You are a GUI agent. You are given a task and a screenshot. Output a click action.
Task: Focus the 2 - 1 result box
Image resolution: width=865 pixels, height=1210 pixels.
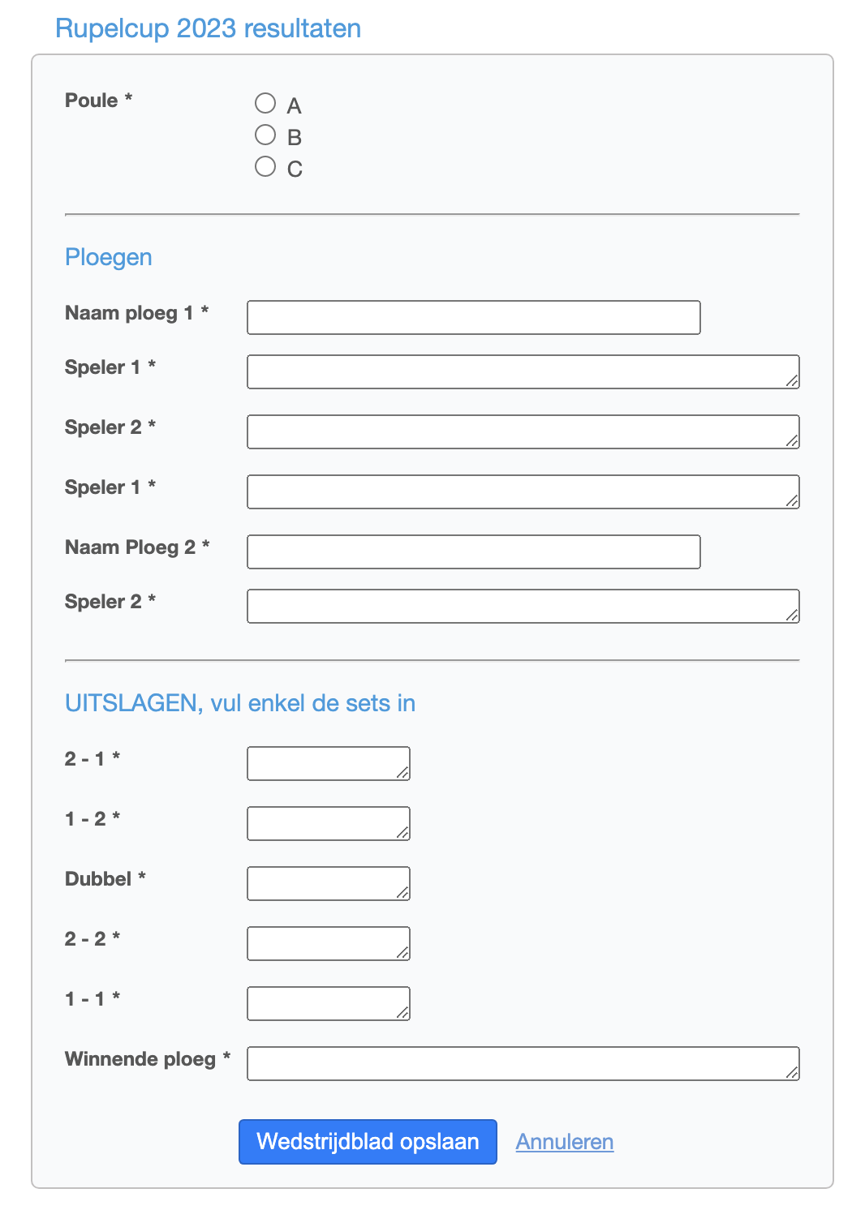329,764
